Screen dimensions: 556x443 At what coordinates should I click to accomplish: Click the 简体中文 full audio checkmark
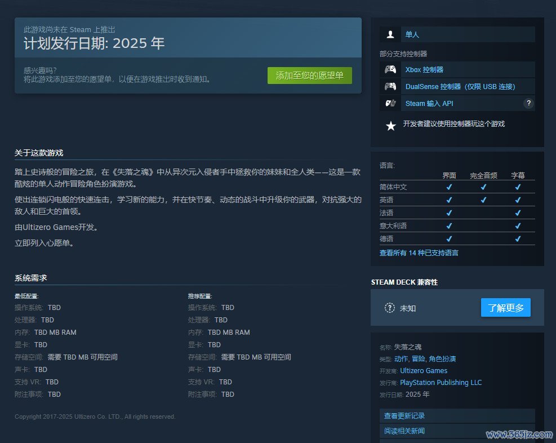point(483,187)
